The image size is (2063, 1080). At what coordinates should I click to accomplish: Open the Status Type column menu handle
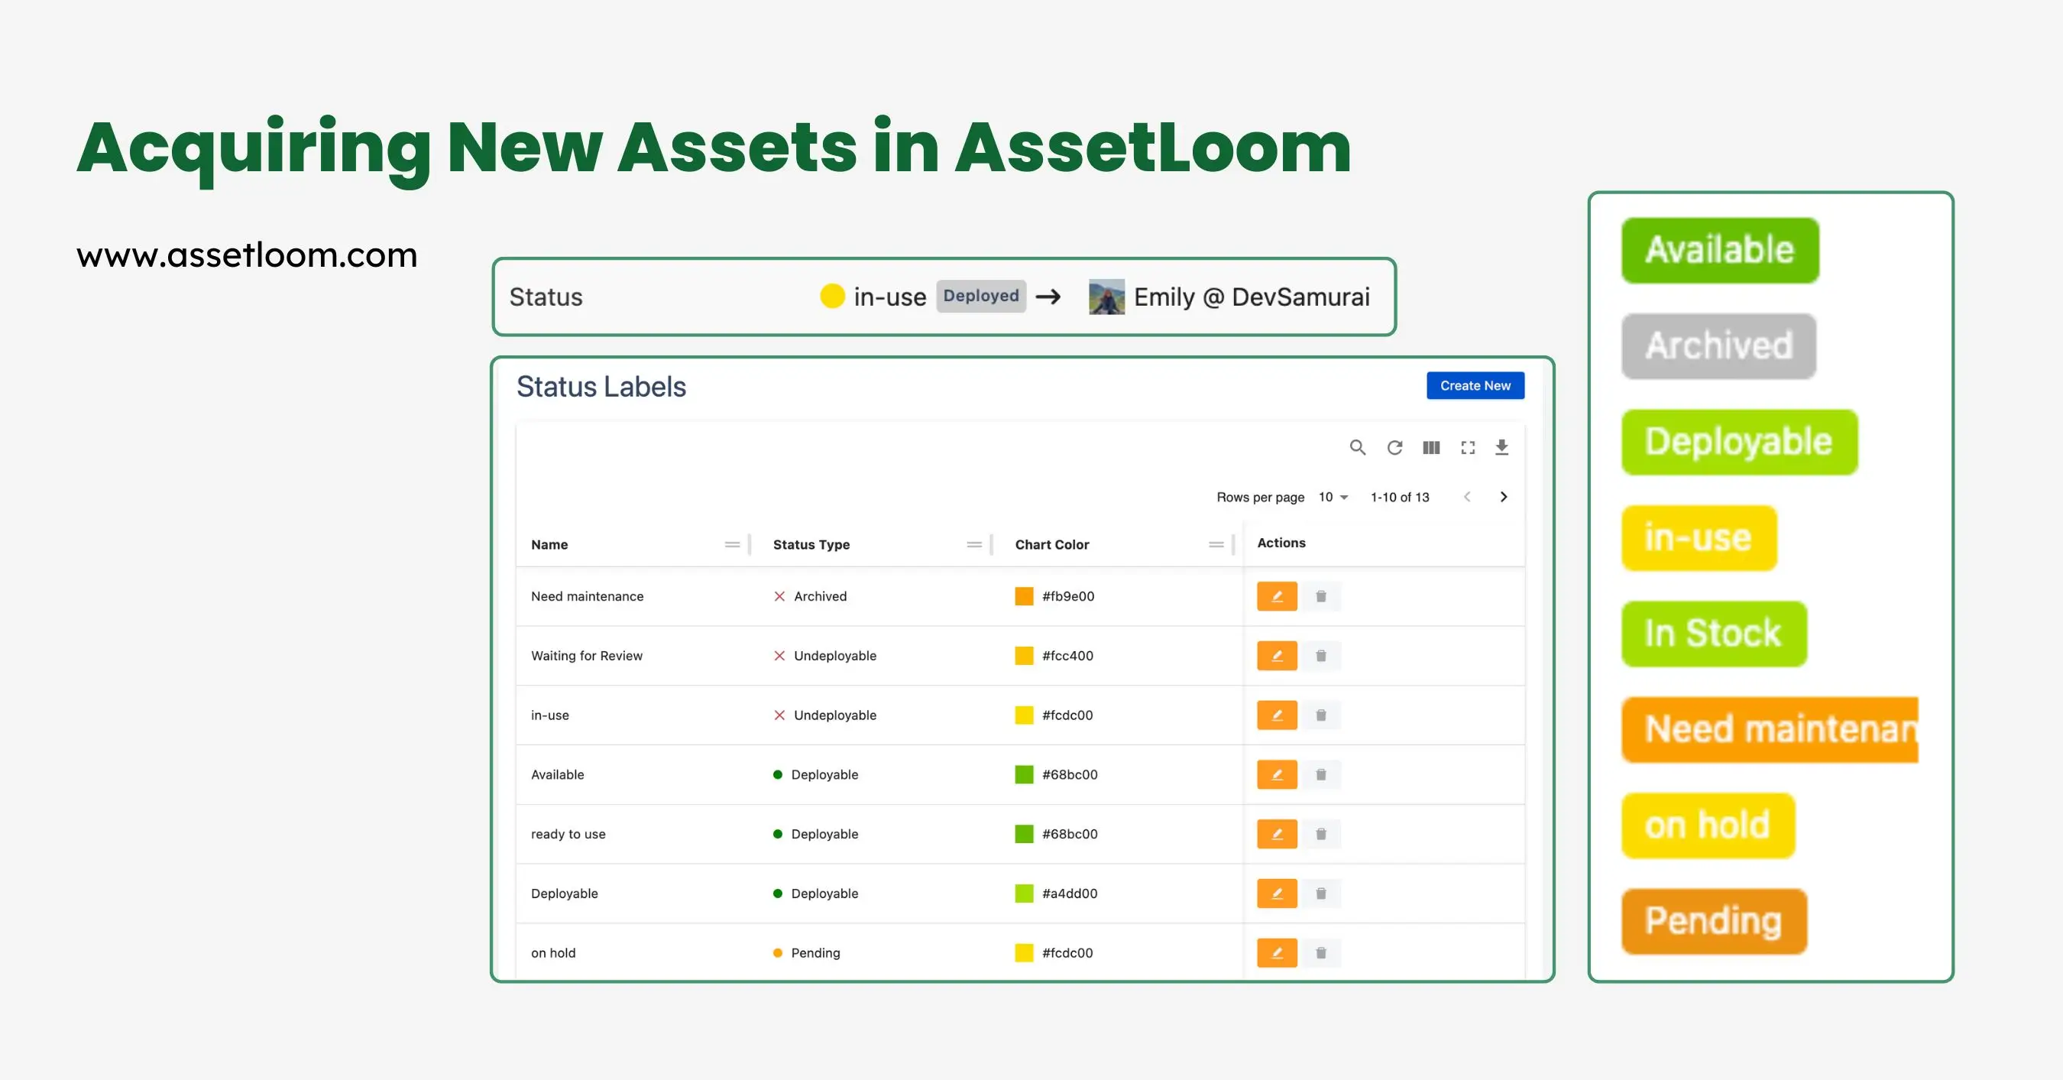pos(974,544)
